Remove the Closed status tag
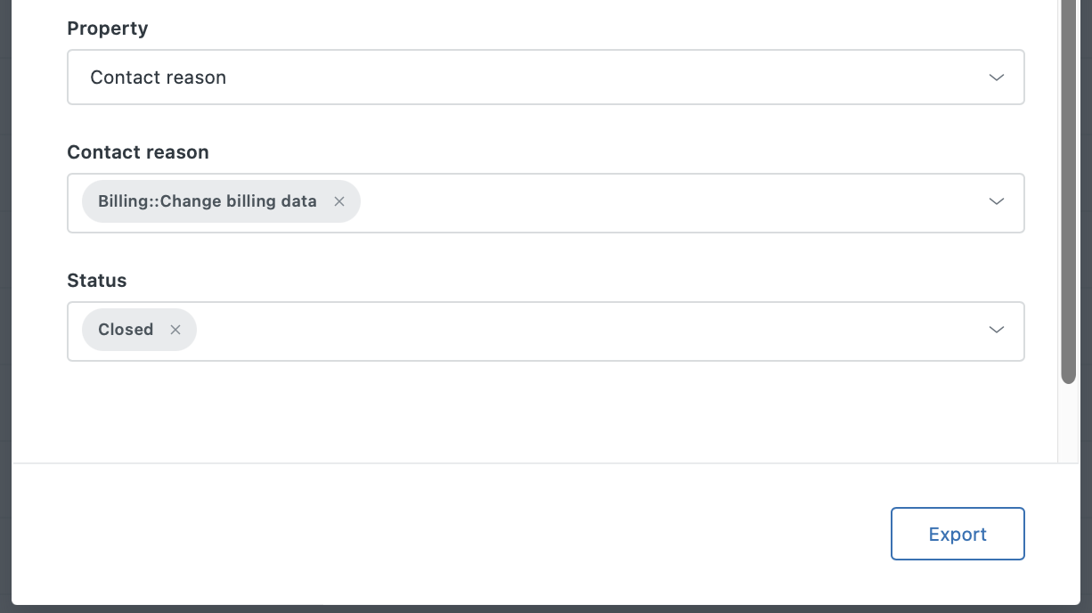1092x613 pixels. pos(175,330)
